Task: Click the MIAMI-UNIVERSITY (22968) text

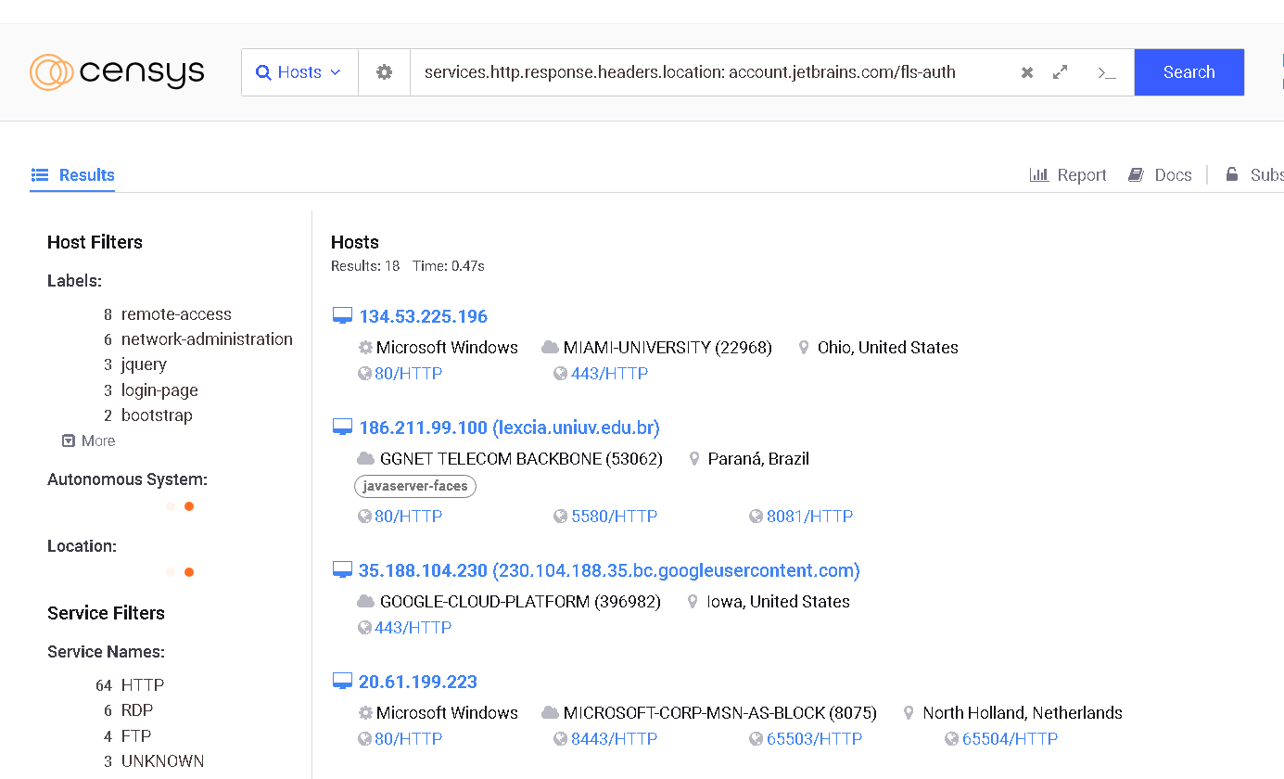Action: pos(667,348)
